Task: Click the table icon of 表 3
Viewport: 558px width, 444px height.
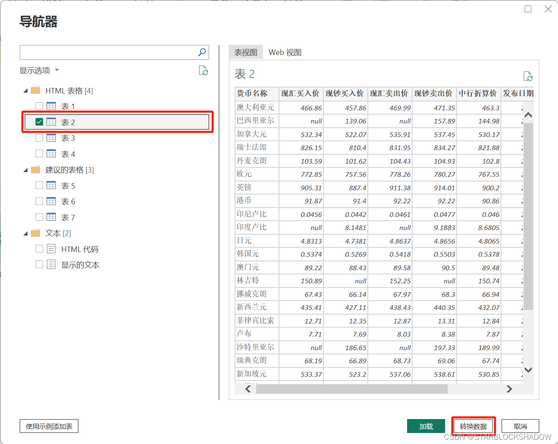Action: click(51, 138)
